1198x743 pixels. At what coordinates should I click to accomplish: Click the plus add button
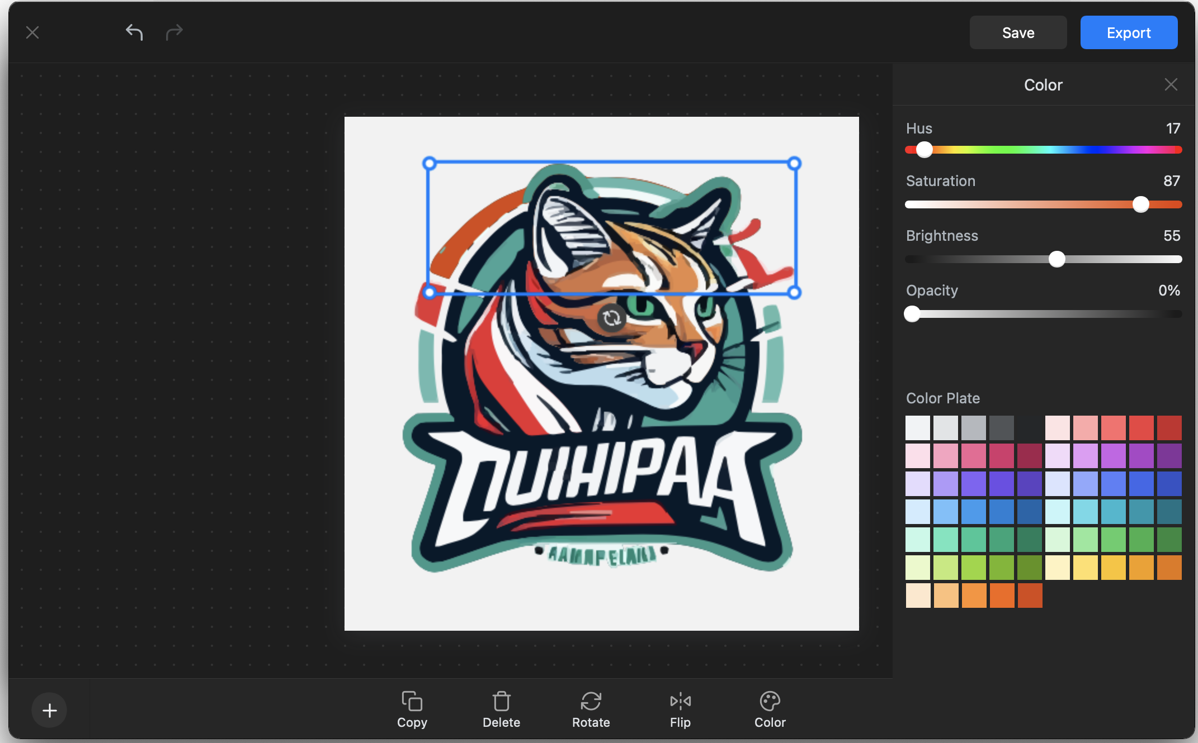(49, 710)
